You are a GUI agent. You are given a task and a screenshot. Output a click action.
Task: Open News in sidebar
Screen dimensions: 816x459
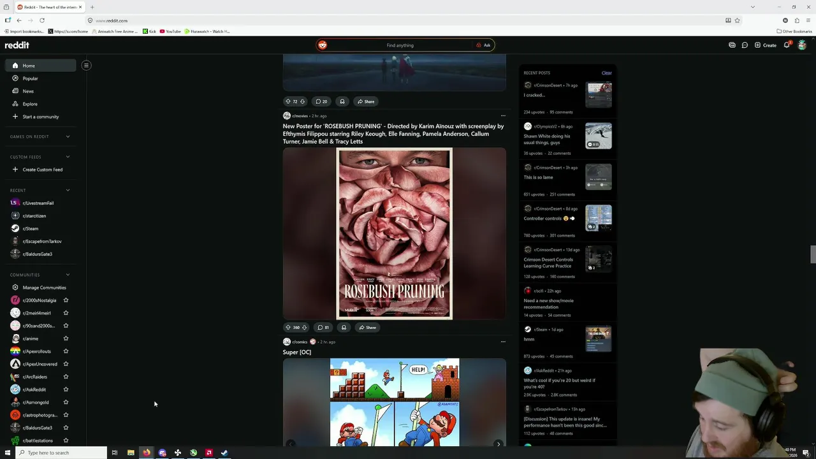click(40, 91)
